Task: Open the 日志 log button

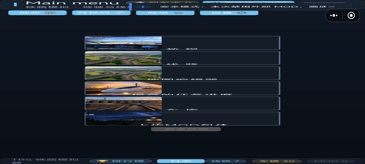Action: (x=181, y=161)
